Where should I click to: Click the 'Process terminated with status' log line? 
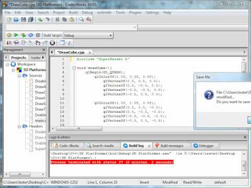point(112,162)
